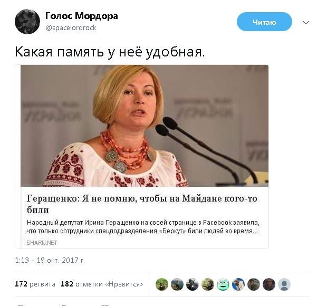This screenshot has height=306, width=327.
Task: Click the teal cartoon face liker avatar
Action: coord(223,284)
